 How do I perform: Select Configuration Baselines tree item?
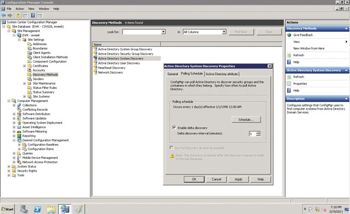(43, 145)
